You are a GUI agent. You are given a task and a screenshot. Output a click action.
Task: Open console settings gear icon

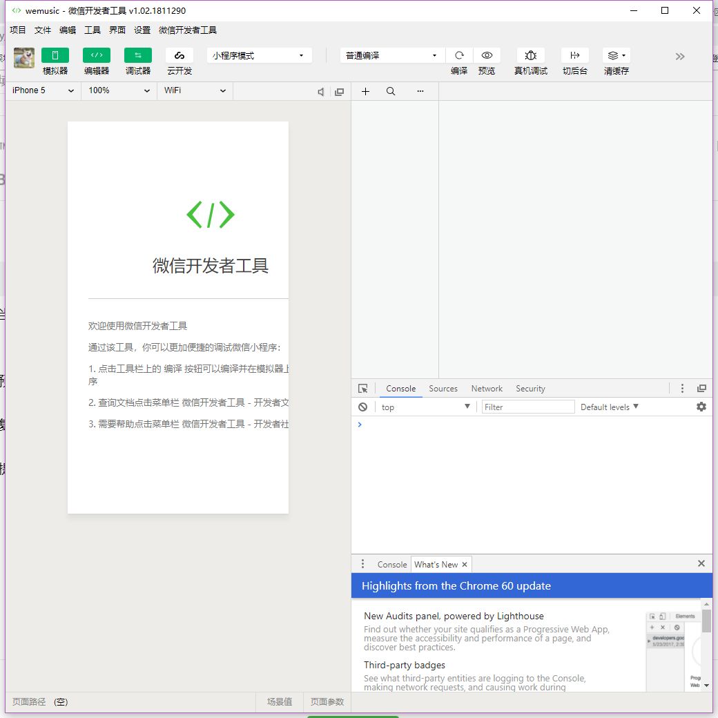coord(701,407)
